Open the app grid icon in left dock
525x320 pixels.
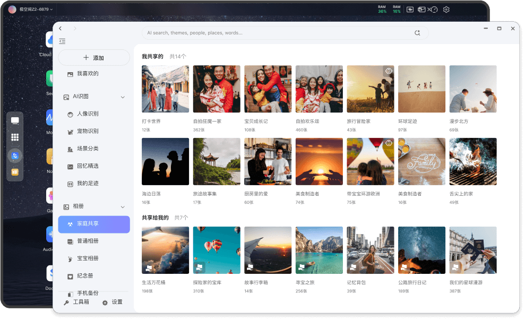pos(15,137)
